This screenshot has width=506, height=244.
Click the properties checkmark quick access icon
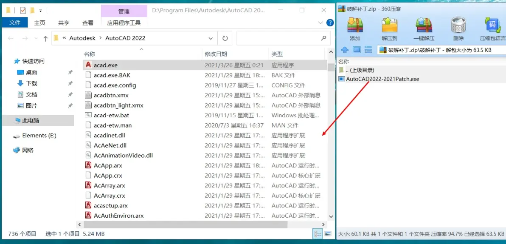coord(22,10)
